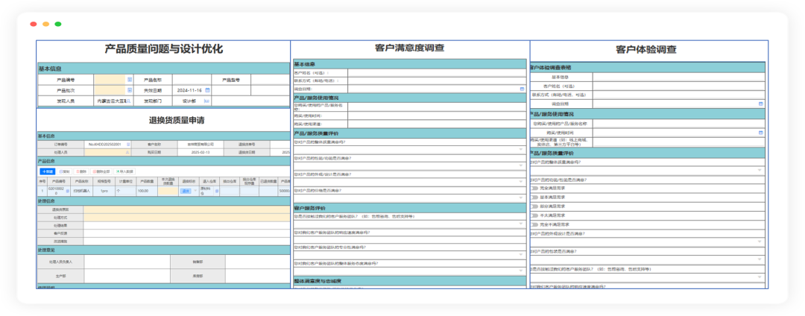Click the 扫地机器人 product name cell

[80, 191]
